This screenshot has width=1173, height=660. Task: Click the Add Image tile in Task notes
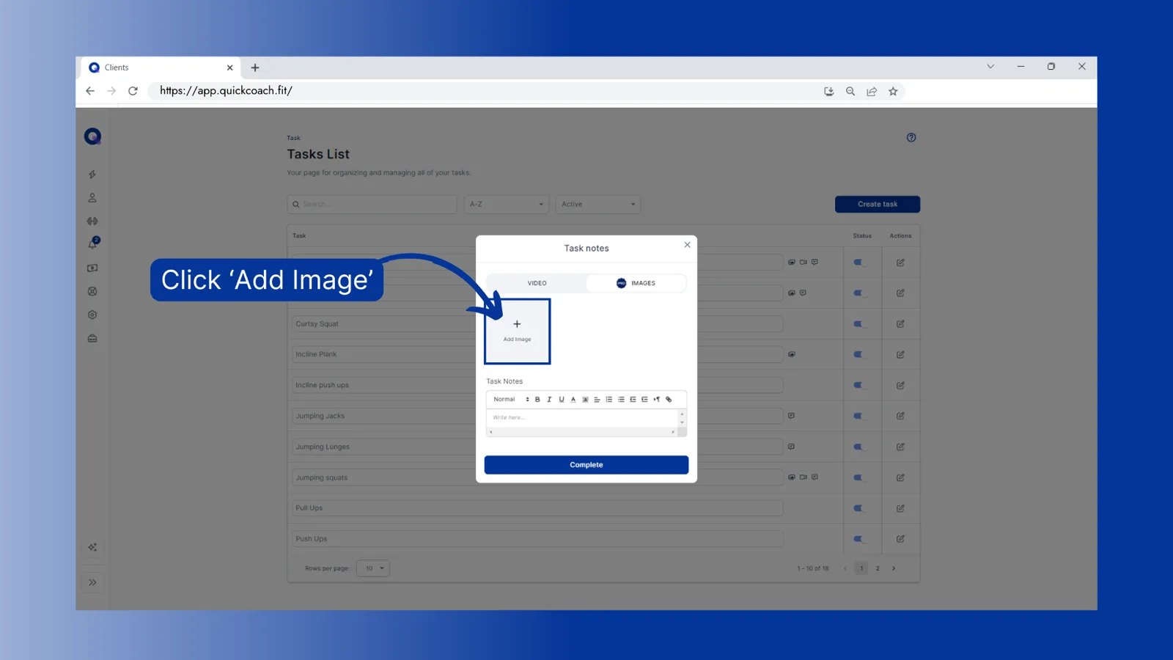click(x=517, y=331)
